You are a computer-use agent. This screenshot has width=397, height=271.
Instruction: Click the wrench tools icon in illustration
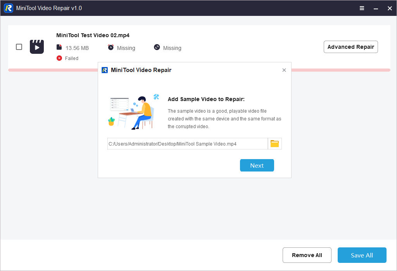pyautogui.click(x=156, y=97)
